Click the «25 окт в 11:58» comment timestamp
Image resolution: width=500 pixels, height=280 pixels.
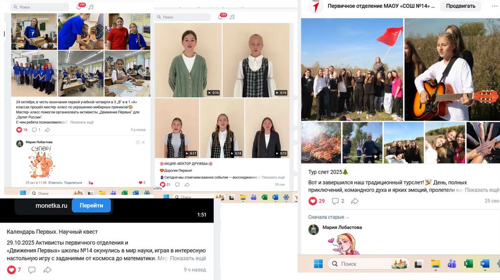36,183
